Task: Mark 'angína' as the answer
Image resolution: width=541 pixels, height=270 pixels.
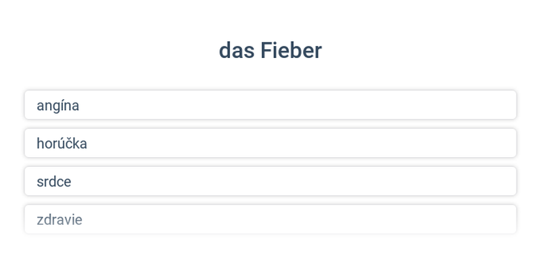Action: 270,105
